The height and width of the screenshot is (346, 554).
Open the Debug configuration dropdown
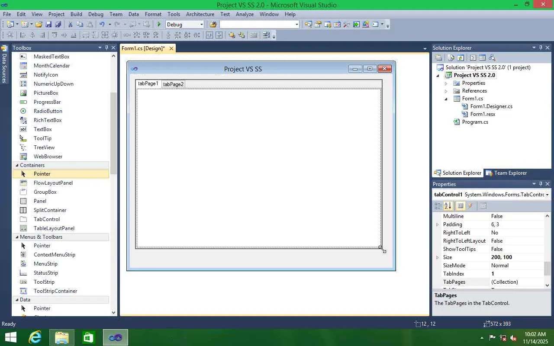[201, 24]
